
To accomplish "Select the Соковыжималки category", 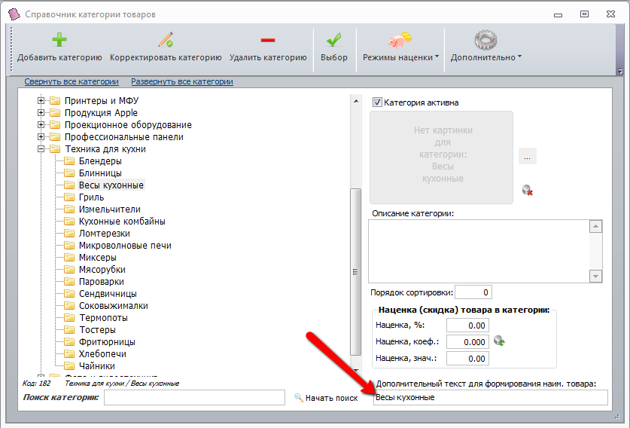I will tap(114, 306).
